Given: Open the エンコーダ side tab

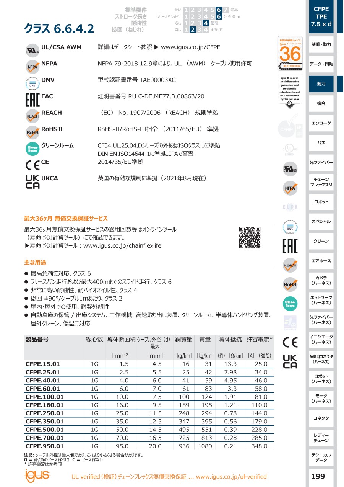Looking at the screenshot, I should (x=321, y=123).
